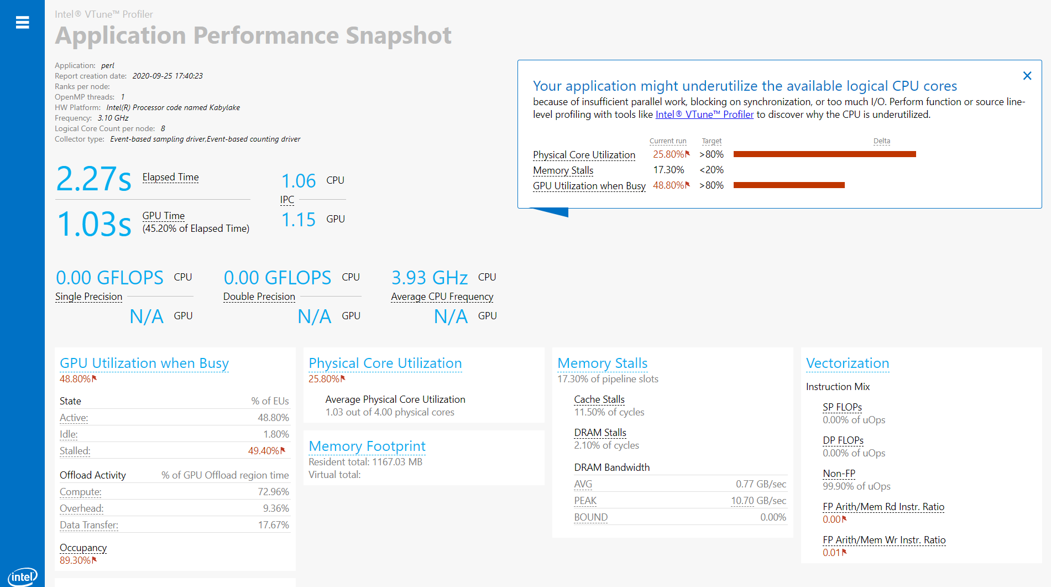Close the CPU underutilization notice
This screenshot has height=587, width=1051.
click(1027, 76)
